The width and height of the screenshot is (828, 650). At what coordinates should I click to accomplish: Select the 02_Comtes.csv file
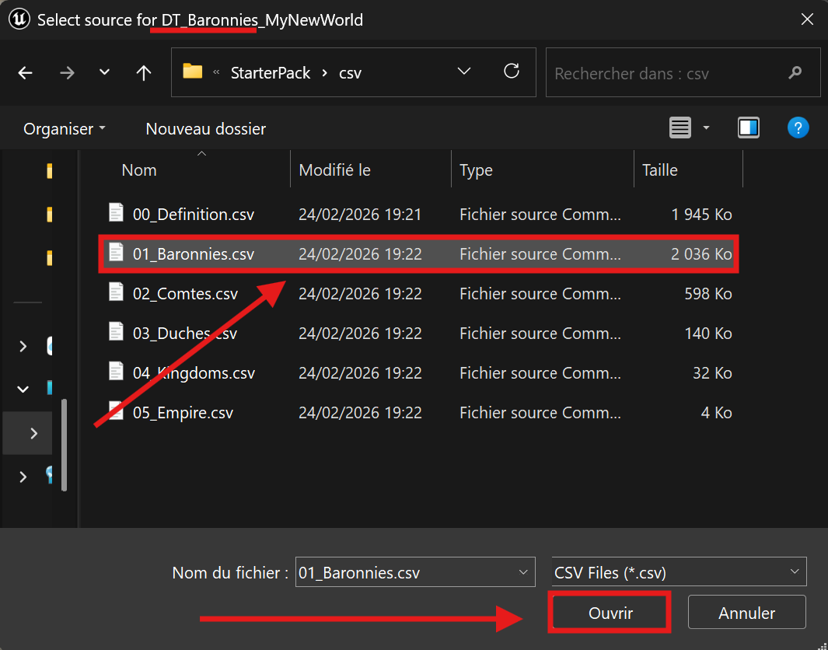(420, 294)
